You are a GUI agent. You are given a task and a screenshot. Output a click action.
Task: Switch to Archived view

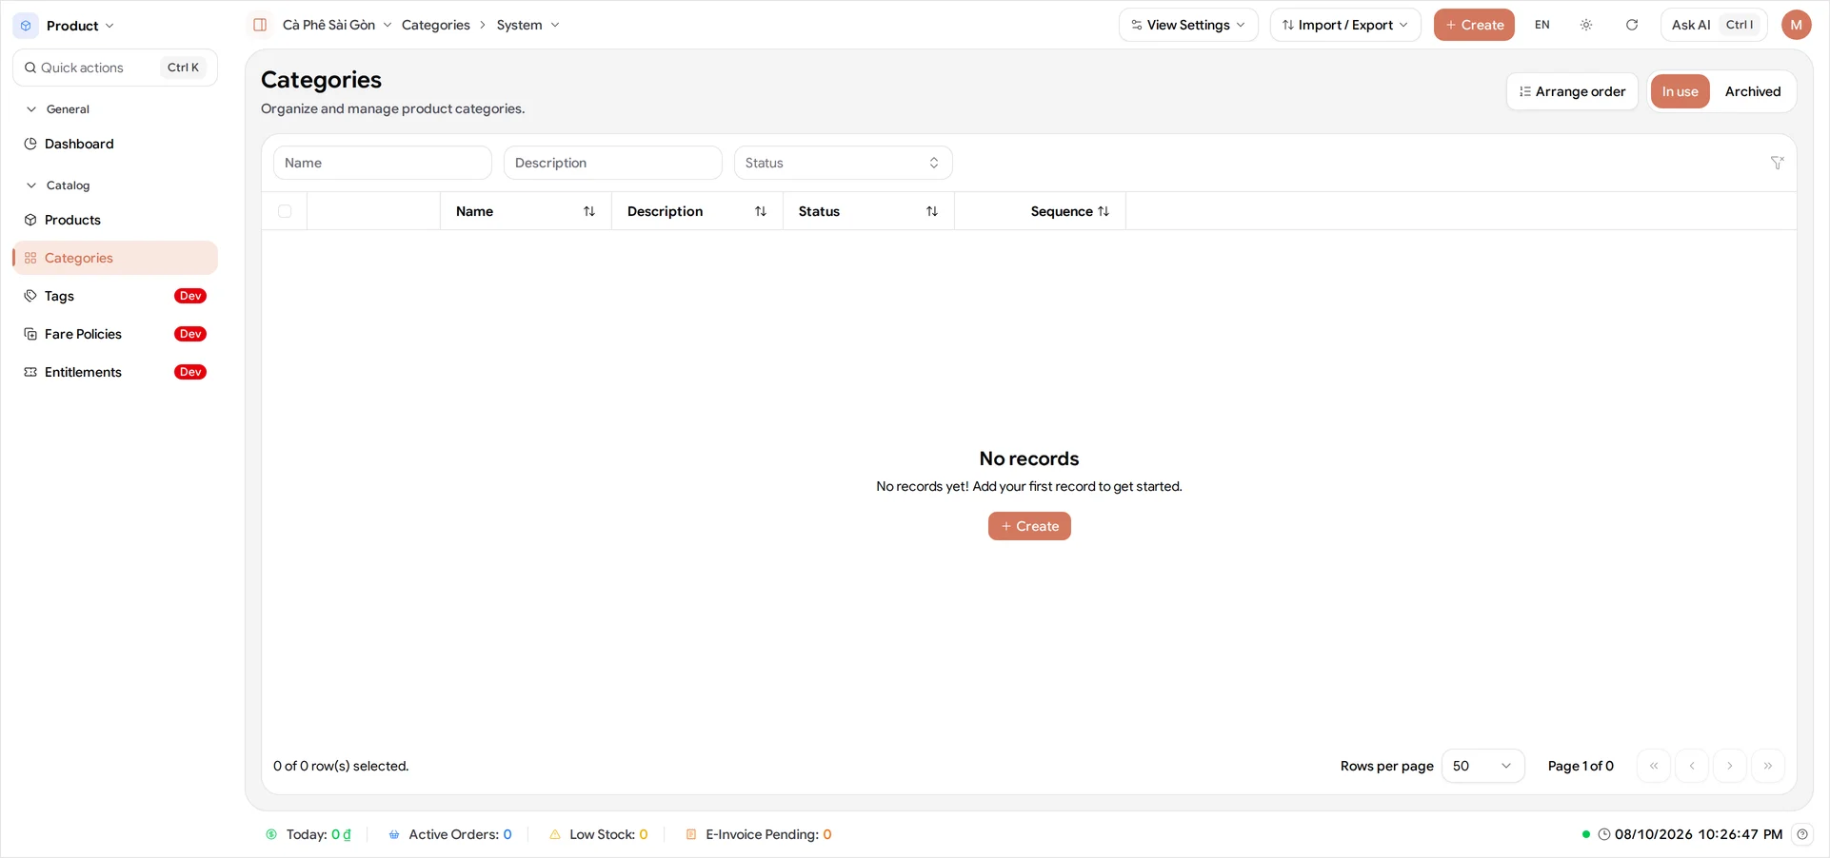1752,91
